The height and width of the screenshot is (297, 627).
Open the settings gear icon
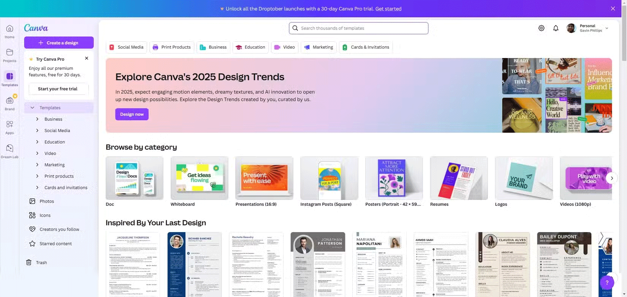(x=541, y=28)
